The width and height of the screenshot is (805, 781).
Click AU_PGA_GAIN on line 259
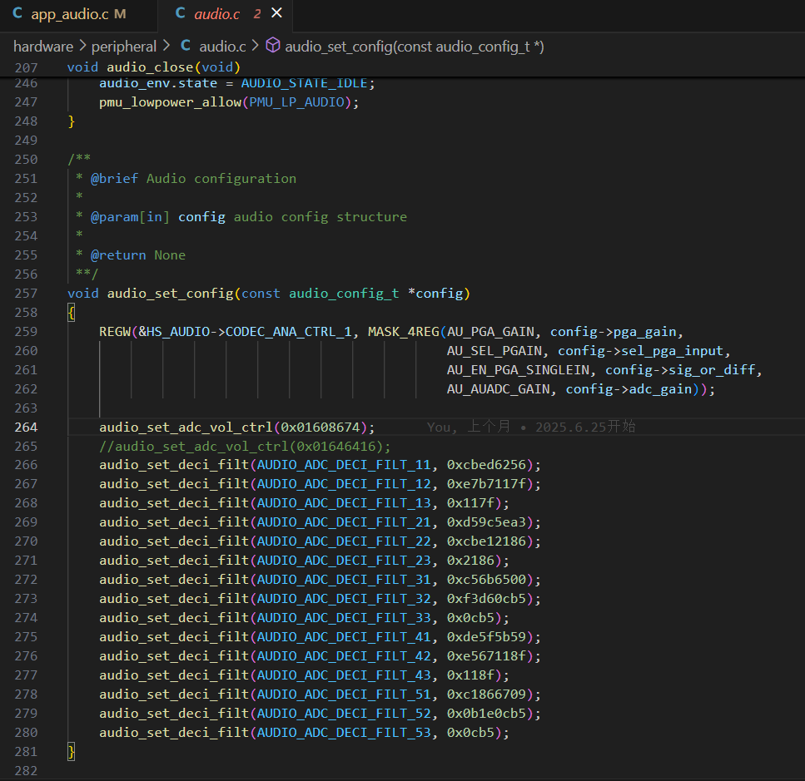tap(490, 332)
